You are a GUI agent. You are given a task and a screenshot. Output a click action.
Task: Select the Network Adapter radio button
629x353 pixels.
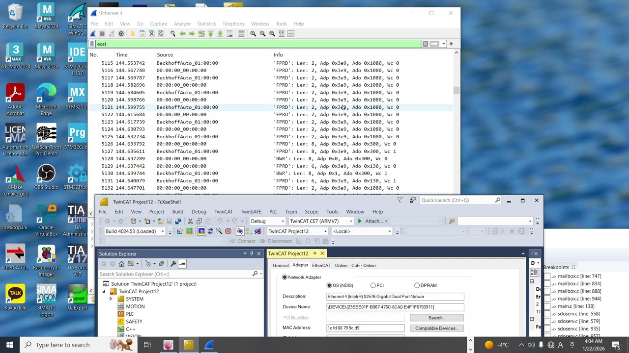[285, 277]
